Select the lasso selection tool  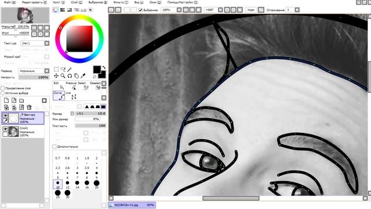[x=63, y=69]
